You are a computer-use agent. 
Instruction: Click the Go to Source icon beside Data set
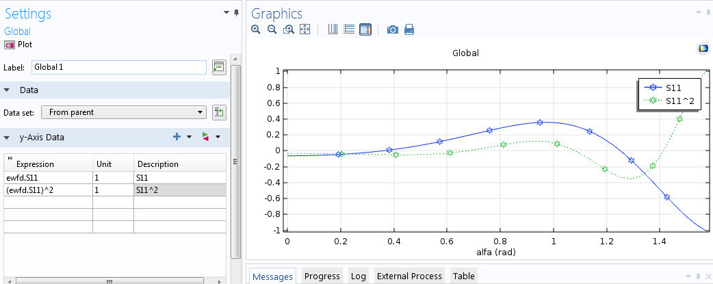[x=219, y=112]
